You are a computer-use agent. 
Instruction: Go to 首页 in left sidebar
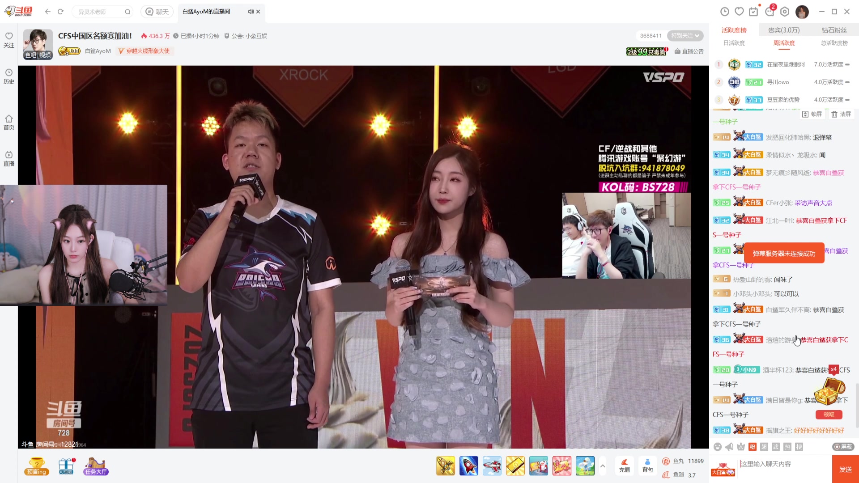(x=9, y=122)
